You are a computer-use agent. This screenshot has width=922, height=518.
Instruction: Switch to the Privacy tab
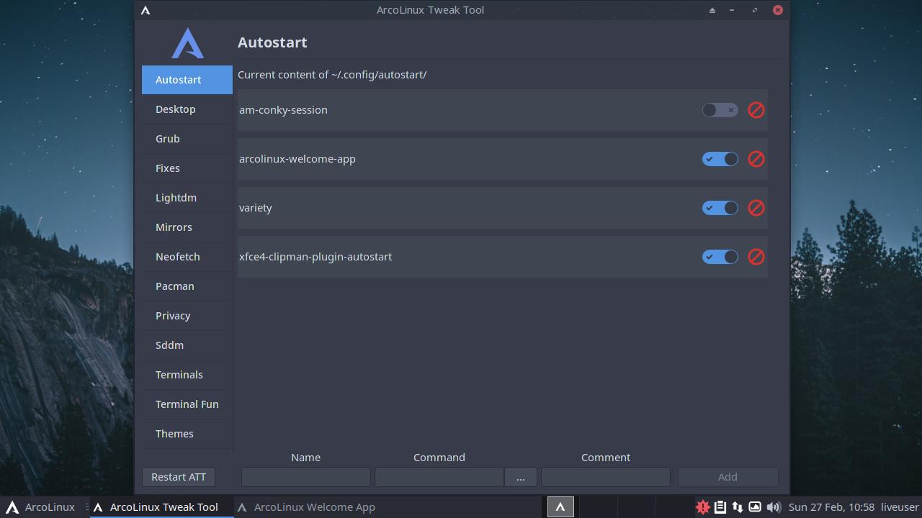187,316
